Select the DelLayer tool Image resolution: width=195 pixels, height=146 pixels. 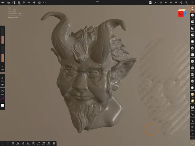click(x=192, y=102)
